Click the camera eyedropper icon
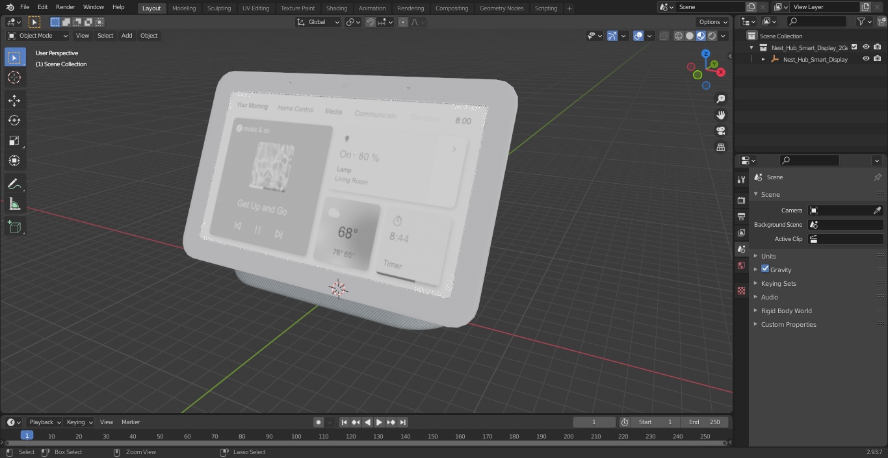 (x=877, y=210)
